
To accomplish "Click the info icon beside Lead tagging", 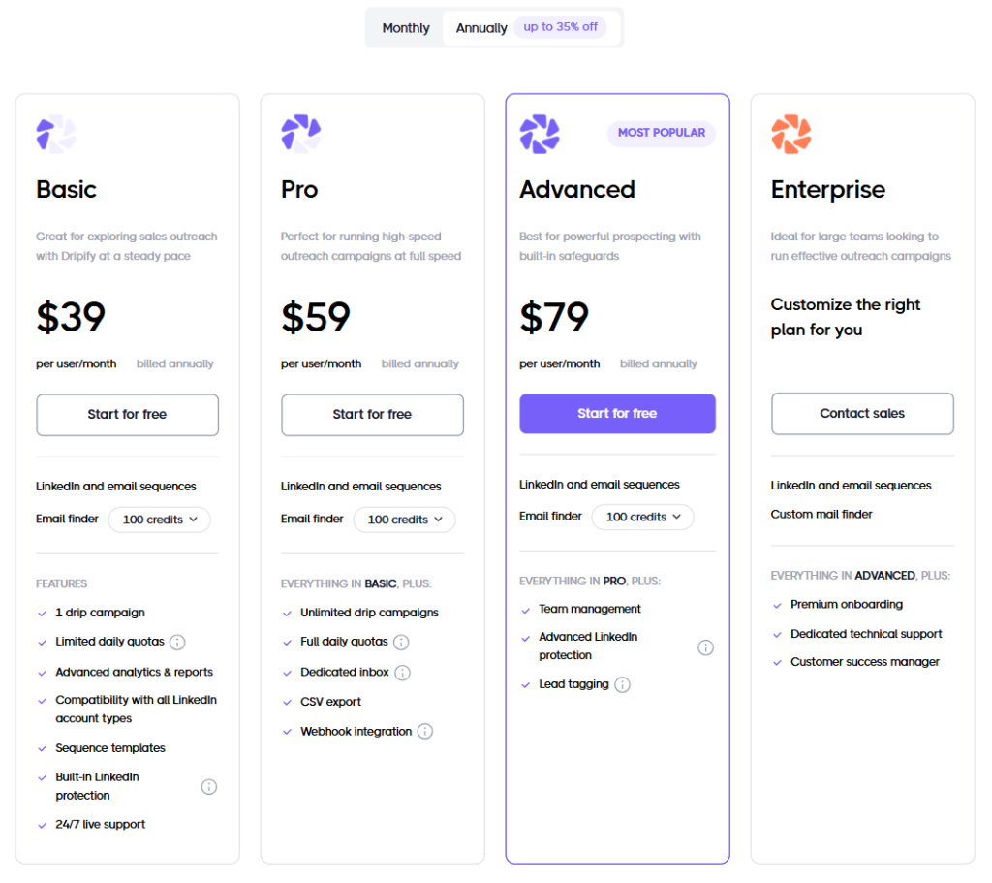I will [623, 684].
